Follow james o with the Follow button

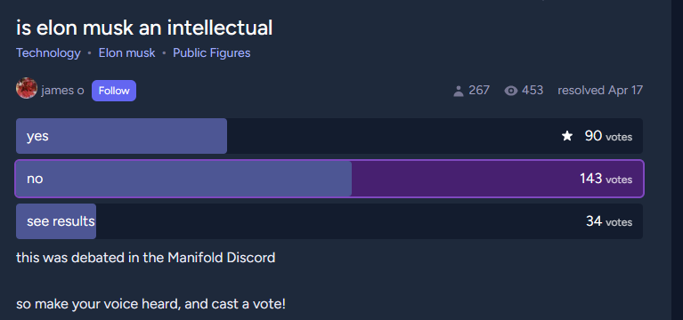[114, 91]
